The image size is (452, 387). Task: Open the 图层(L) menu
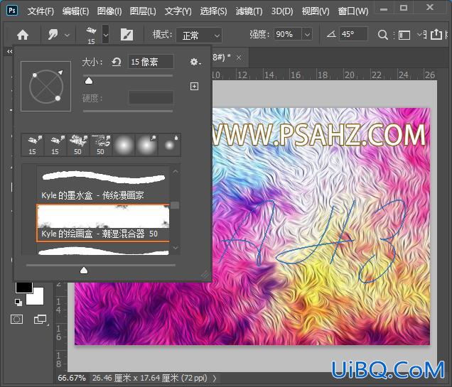[143, 11]
